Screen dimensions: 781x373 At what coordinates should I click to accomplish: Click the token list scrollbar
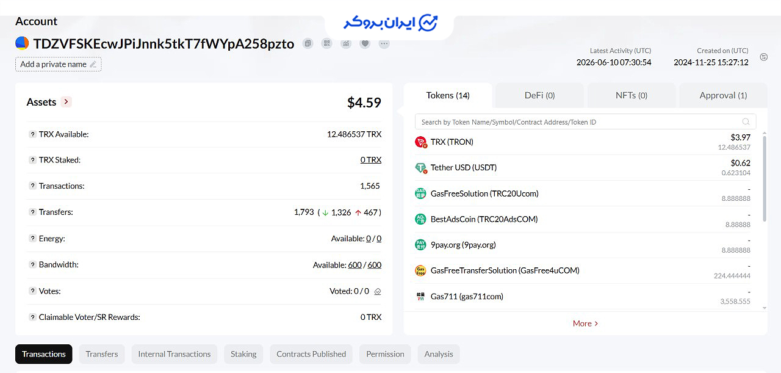(765, 177)
